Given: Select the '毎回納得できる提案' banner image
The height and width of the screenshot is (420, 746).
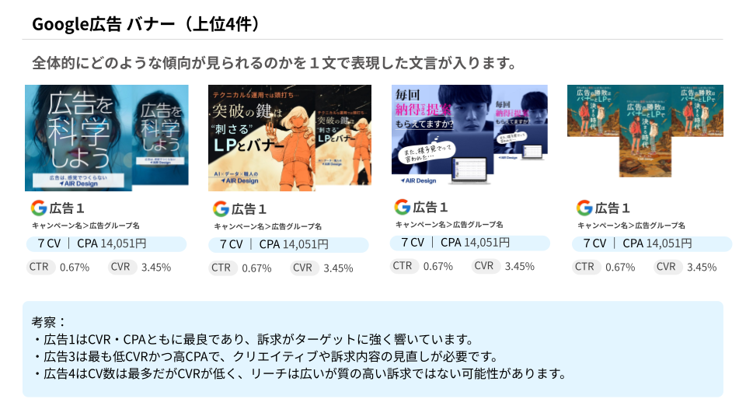Looking at the screenshot, I should (469, 136).
